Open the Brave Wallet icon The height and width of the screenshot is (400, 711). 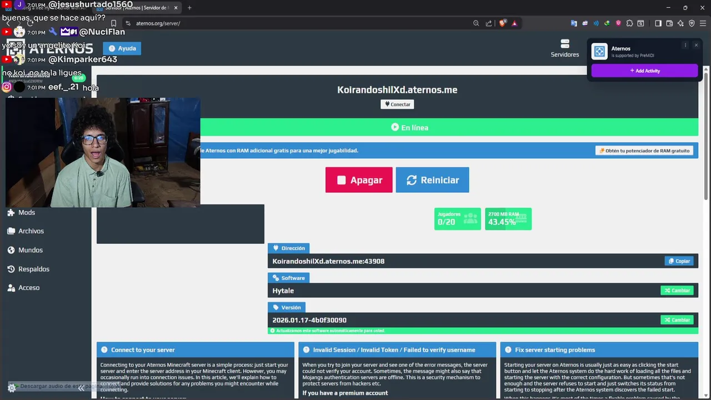tap(669, 23)
